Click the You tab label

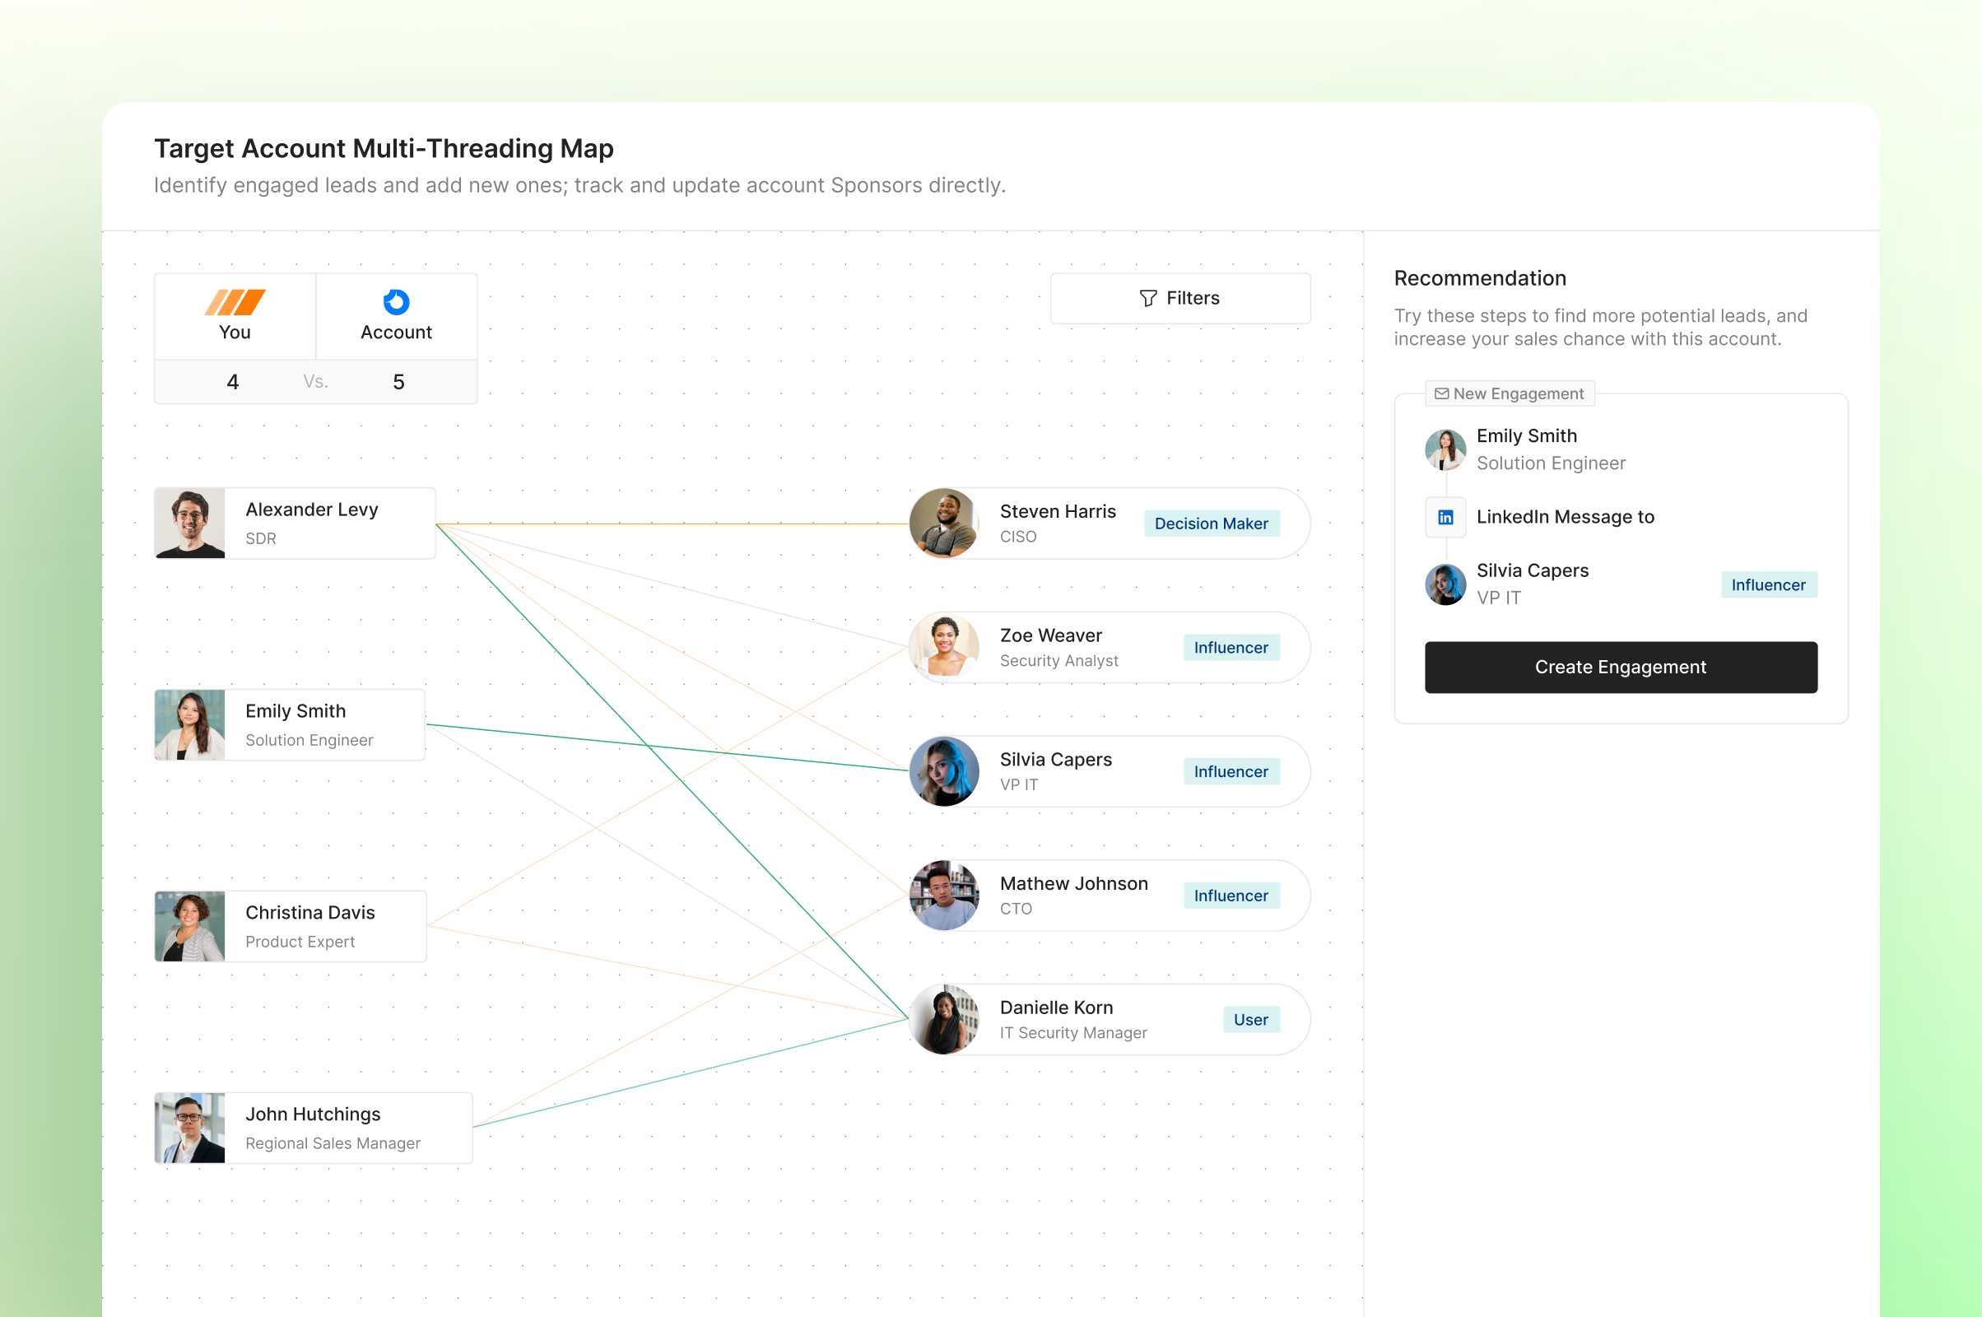click(x=235, y=332)
